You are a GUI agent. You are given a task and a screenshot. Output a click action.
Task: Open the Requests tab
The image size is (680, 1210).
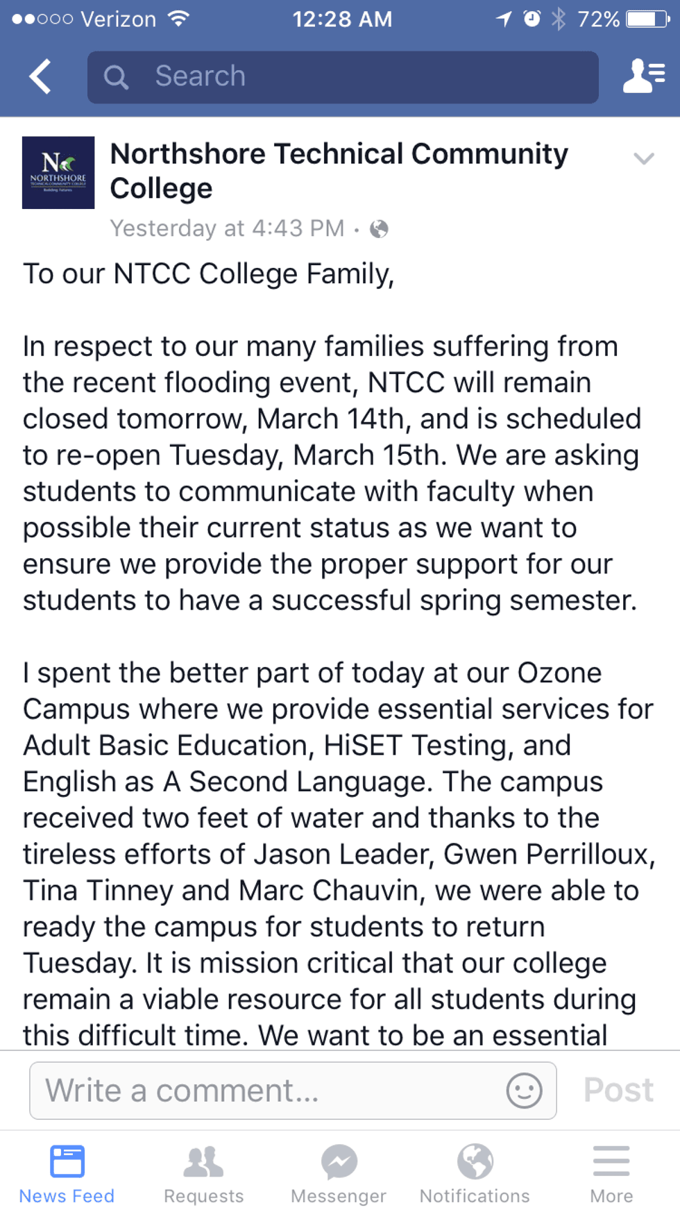[203, 1174]
